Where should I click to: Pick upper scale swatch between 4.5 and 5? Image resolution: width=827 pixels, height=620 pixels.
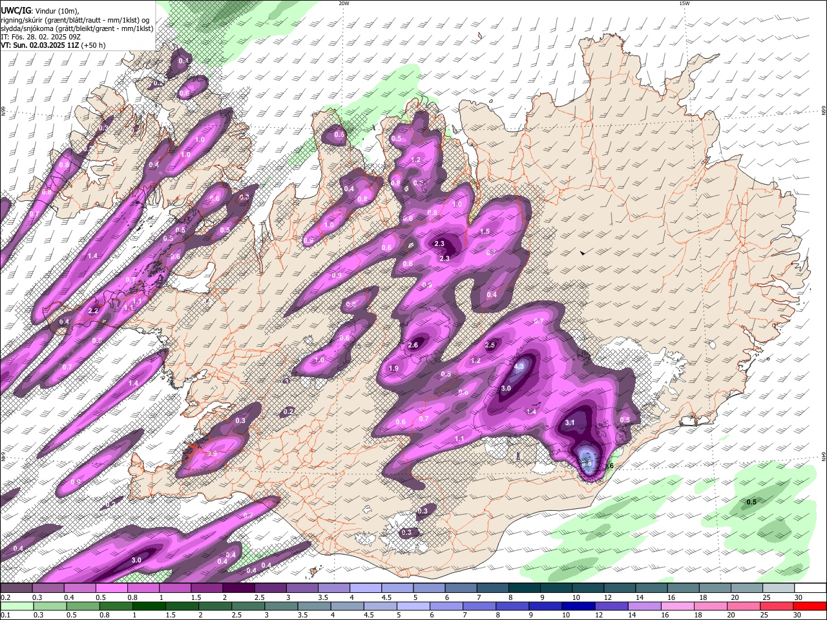(397, 588)
